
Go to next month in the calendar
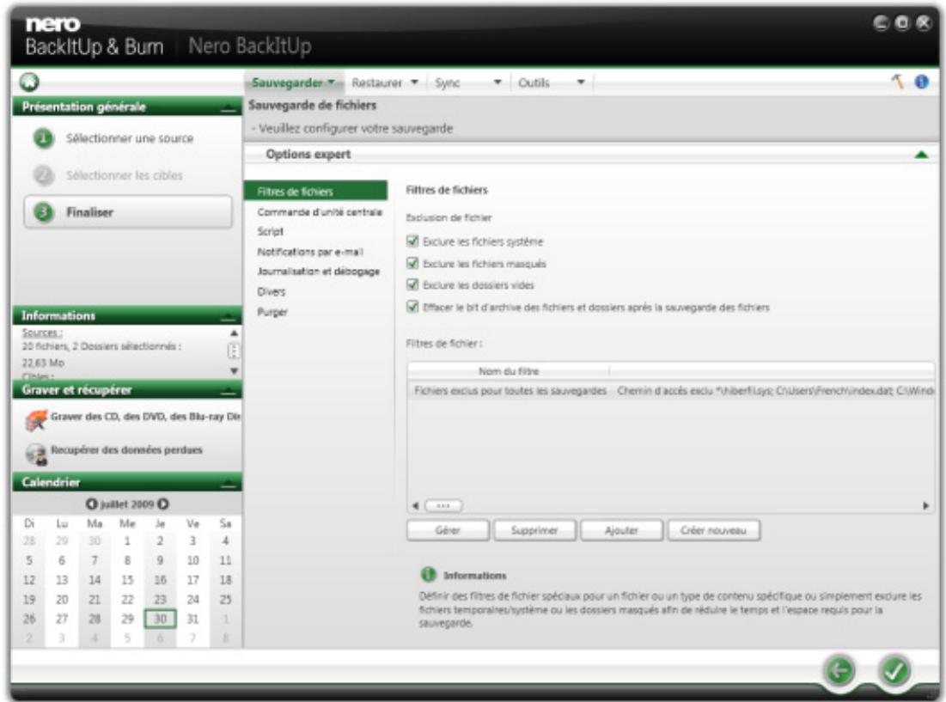[x=163, y=504]
